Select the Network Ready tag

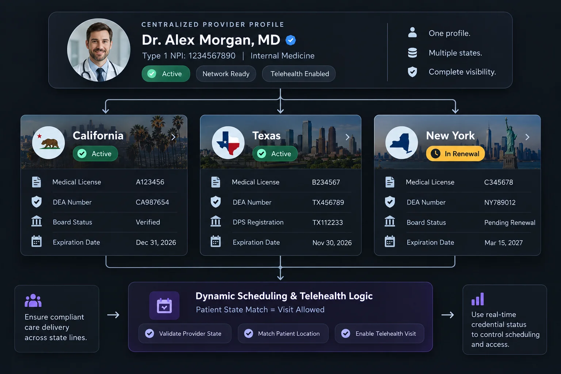[x=226, y=74]
